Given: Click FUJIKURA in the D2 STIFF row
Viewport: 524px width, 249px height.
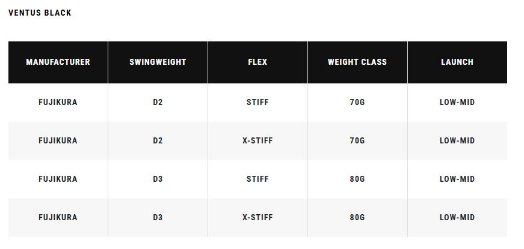Looking at the screenshot, I should tap(58, 102).
